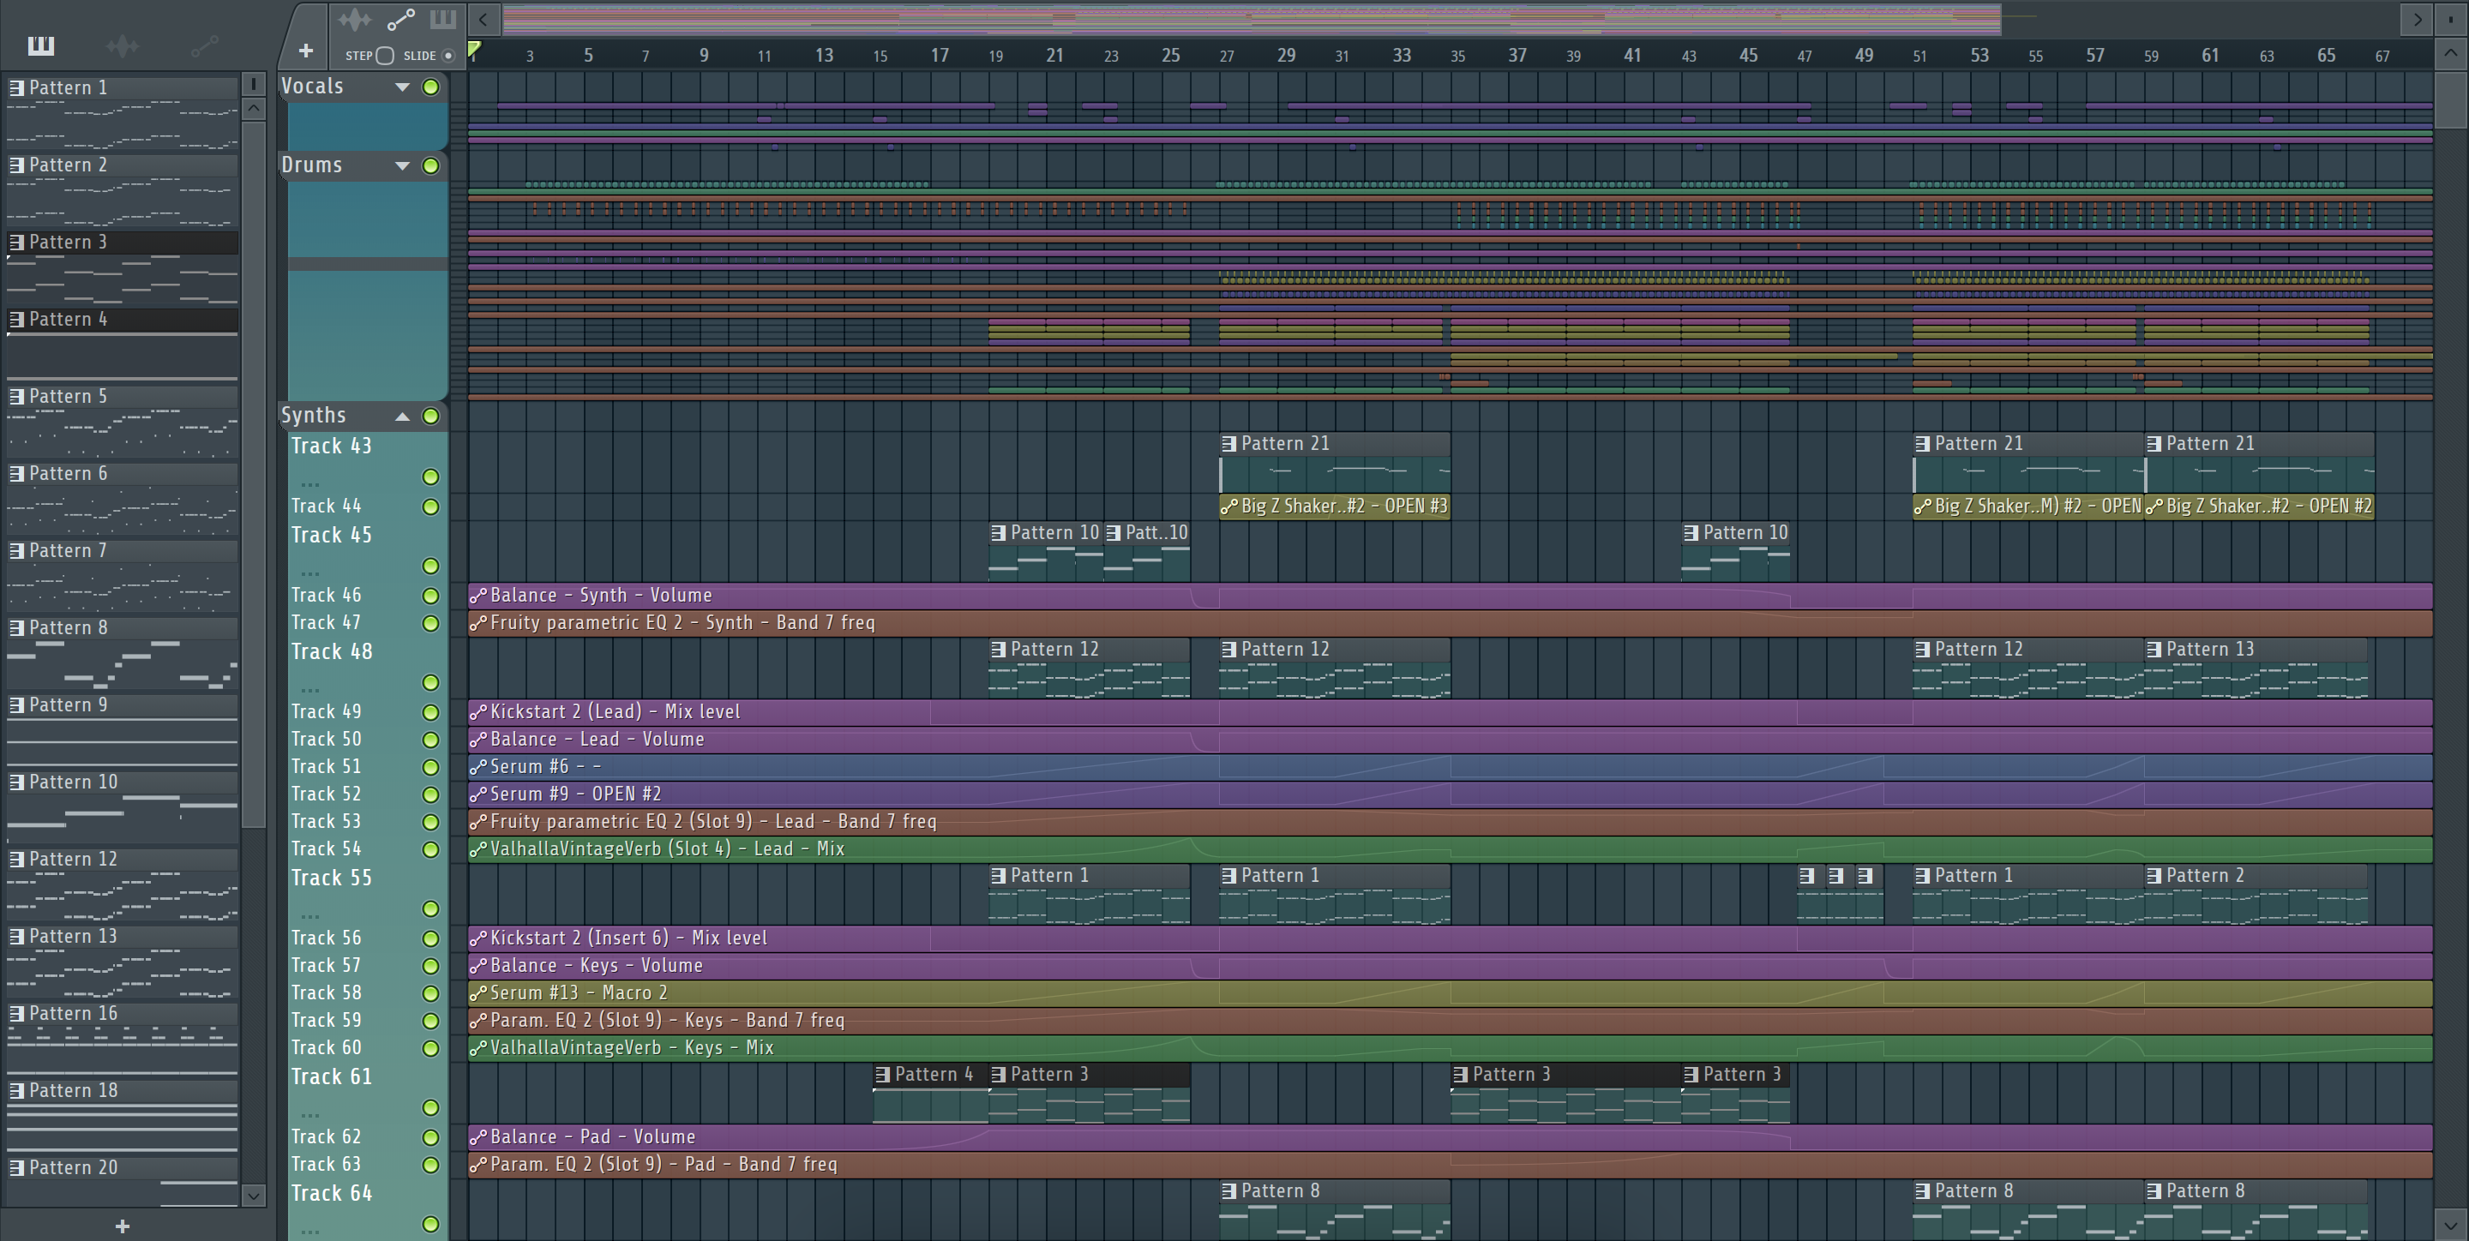Select the Fruity parametric EQ 2 Synth clip

[x=1451, y=623]
